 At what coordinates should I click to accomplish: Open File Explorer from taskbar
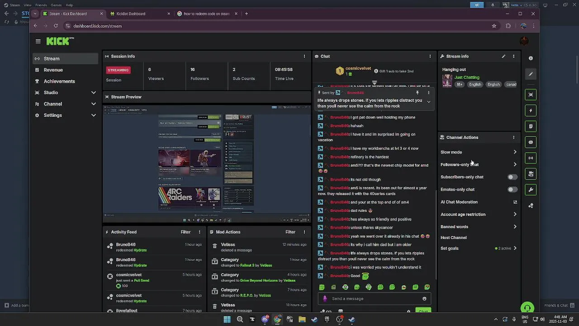pos(302,319)
